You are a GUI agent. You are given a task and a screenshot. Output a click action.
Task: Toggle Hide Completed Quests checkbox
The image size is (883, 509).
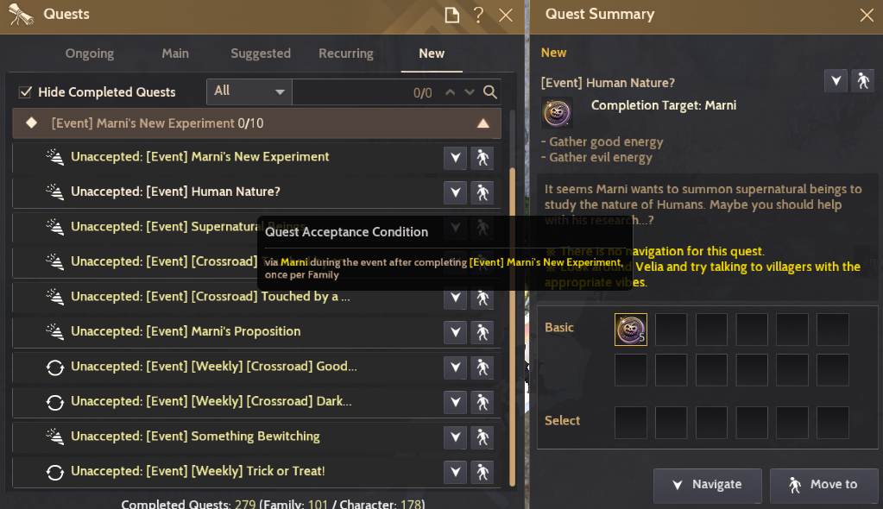click(x=26, y=92)
